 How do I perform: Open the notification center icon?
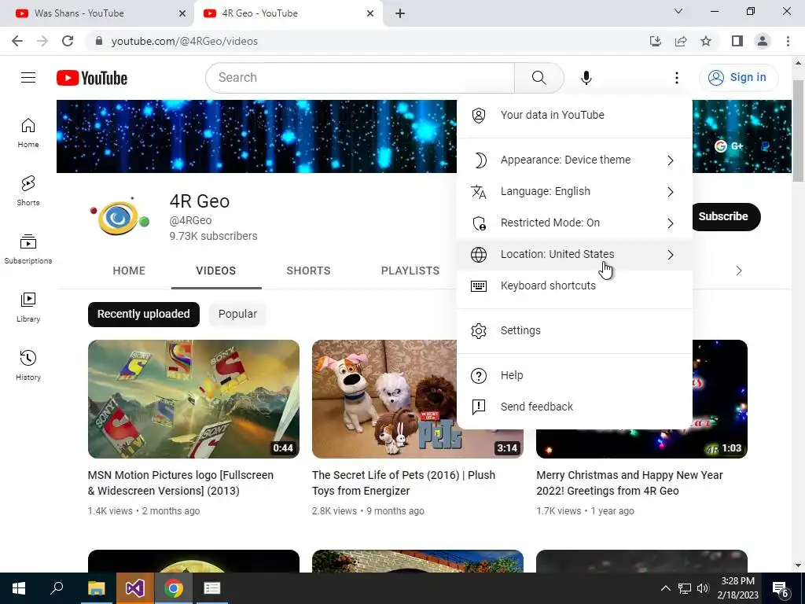(781, 588)
